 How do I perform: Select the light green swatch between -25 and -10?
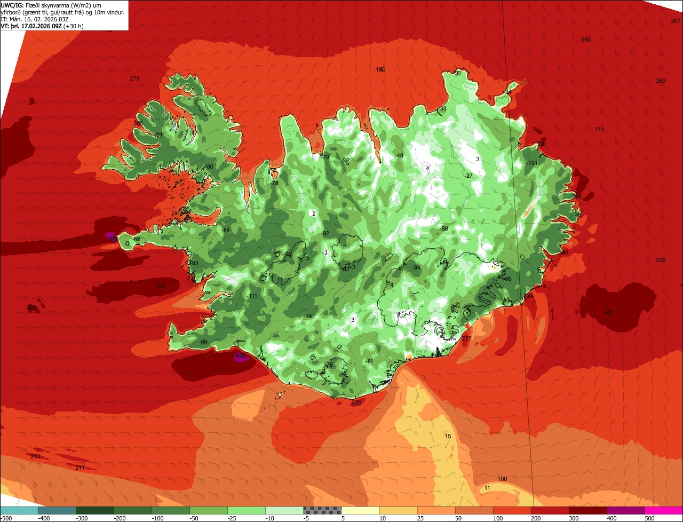pos(247,510)
